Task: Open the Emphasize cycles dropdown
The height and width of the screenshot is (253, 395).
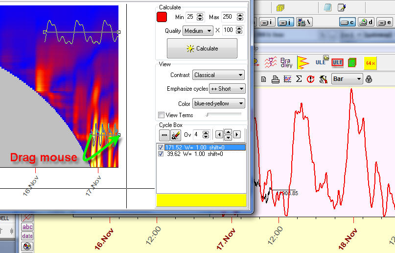Action: (227, 89)
